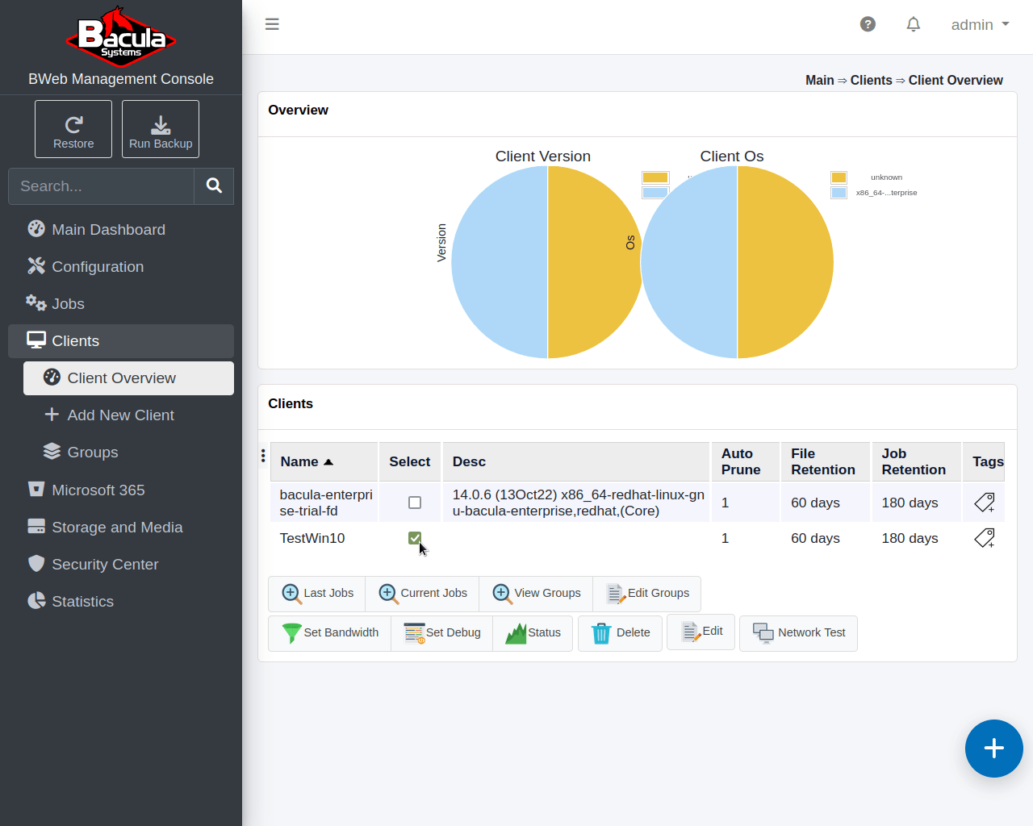Click the search magnifier button

click(x=214, y=186)
